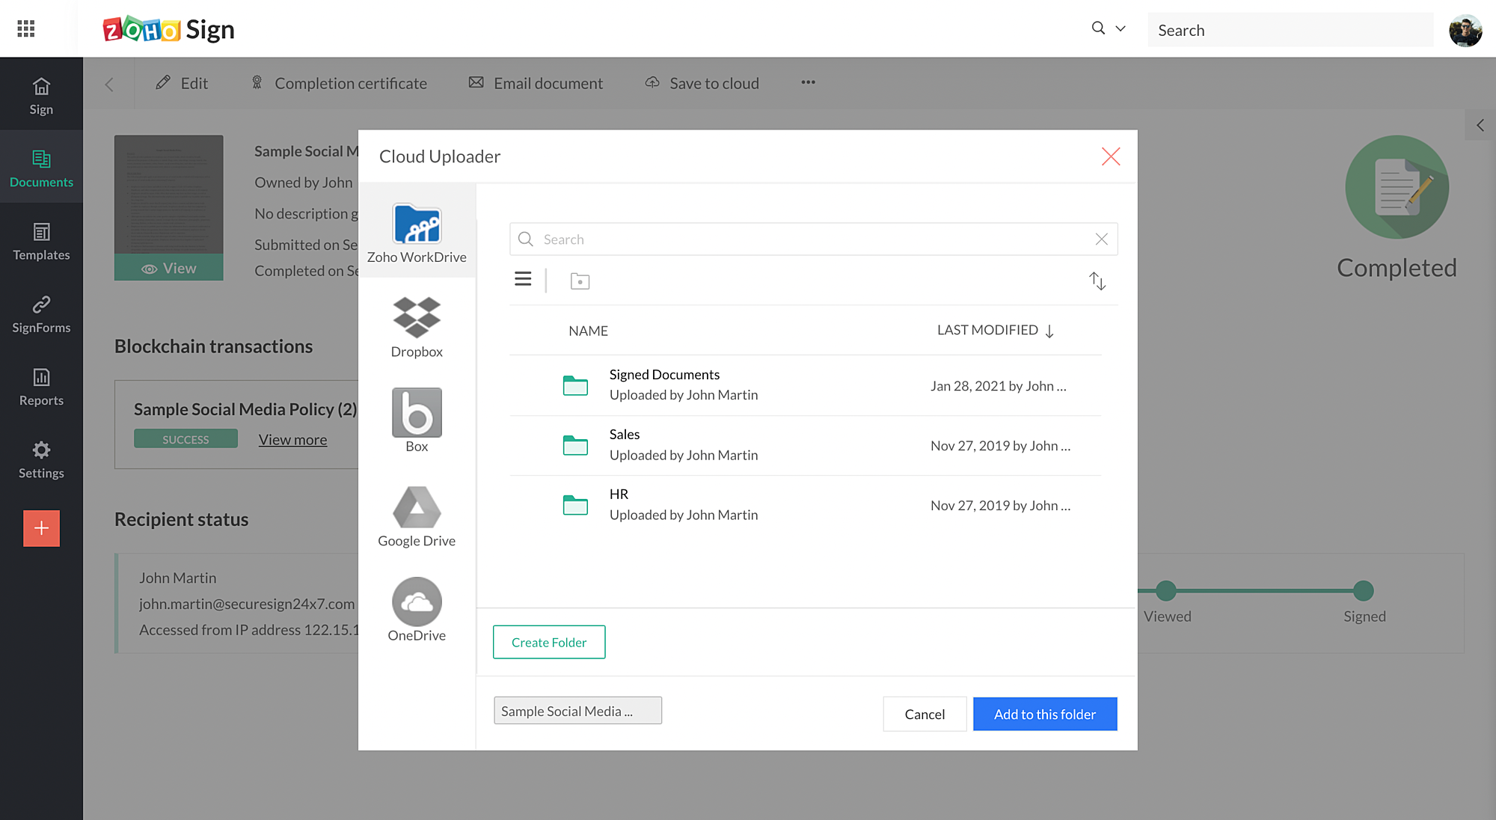Click Edit in document toolbar
Image resolution: width=1496 pixels, height=820 pixels.
point(182,83)
